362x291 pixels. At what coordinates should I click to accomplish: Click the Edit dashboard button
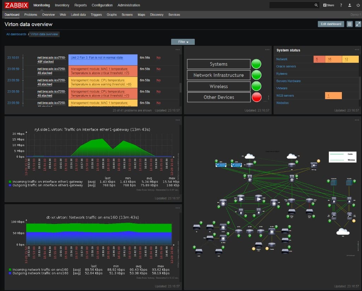tap(331, 24)
